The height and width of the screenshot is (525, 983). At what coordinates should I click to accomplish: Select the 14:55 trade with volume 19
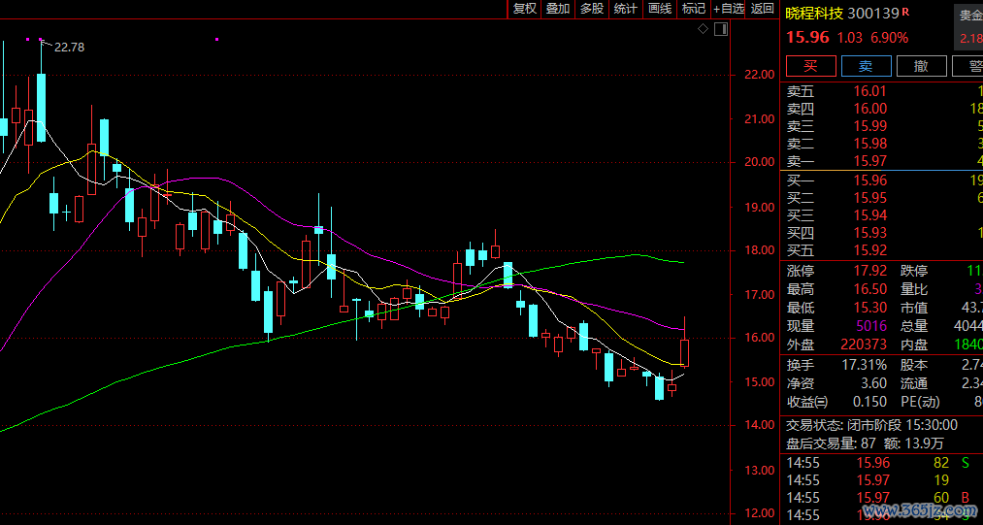coord(881,481)
